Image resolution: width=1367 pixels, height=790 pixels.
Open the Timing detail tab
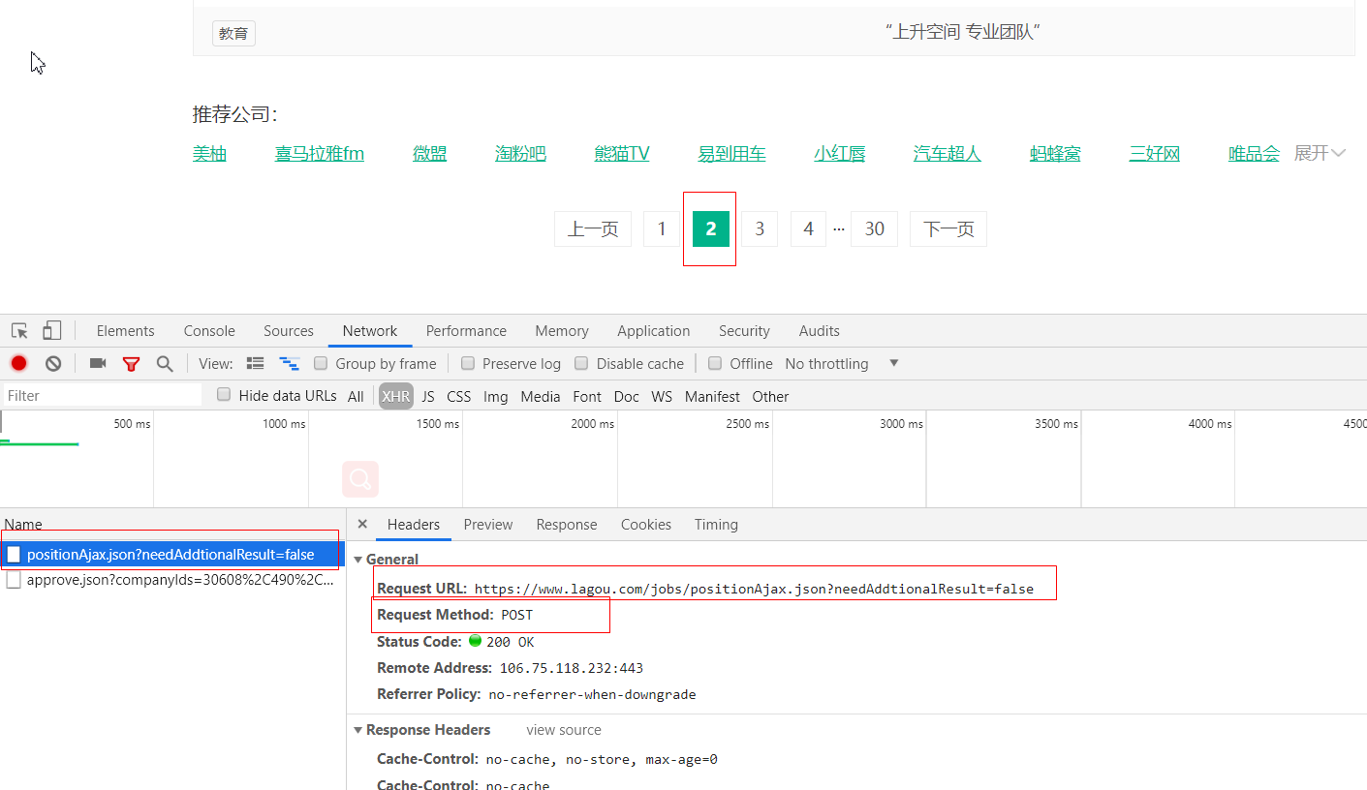point(716,525)
